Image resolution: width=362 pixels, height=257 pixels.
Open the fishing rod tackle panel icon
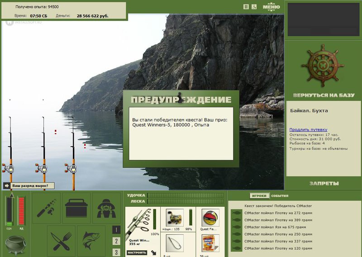click(47, 208)
